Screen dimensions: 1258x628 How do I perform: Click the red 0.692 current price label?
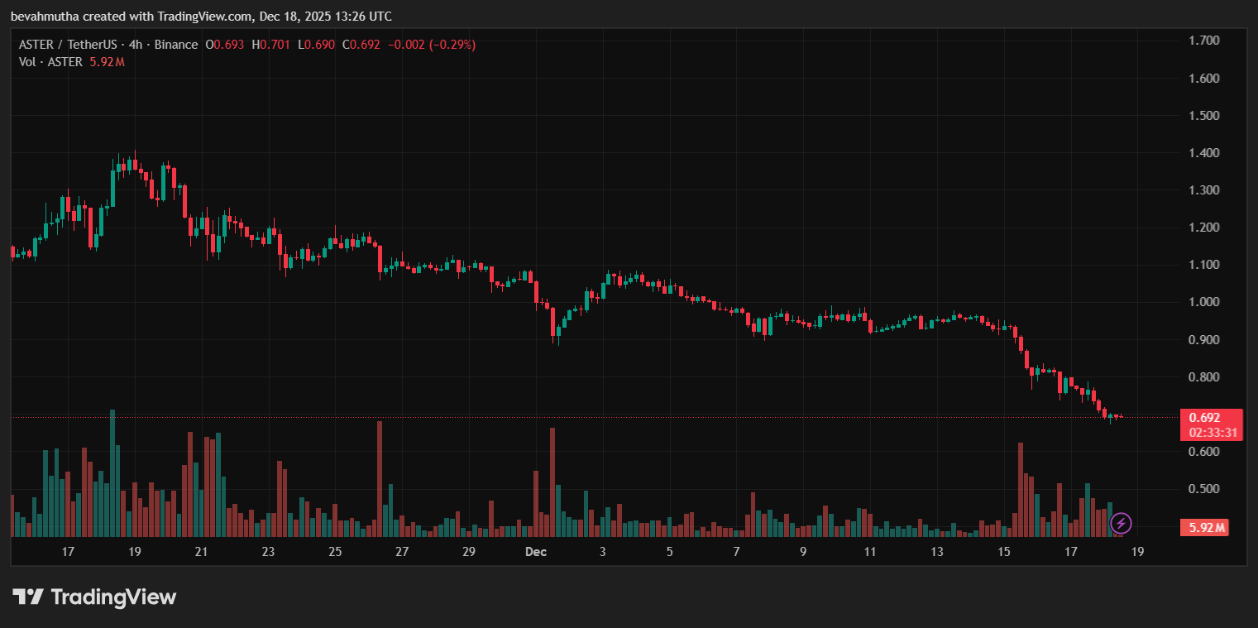coord(1203,418)
